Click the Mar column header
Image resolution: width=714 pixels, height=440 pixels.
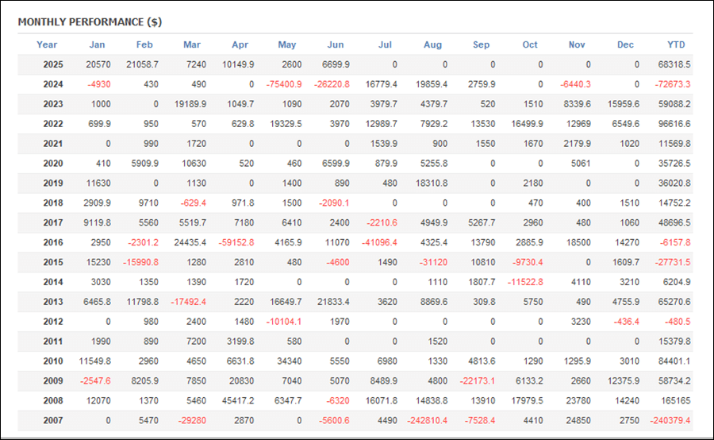(192, 44)
